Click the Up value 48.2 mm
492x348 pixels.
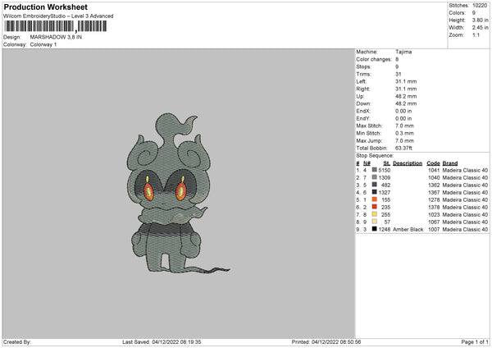pos(406,96)
